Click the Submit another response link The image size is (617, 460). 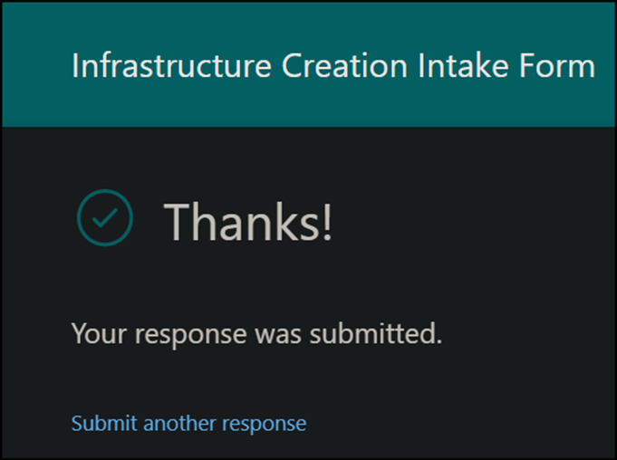click(x=188, y=423)
